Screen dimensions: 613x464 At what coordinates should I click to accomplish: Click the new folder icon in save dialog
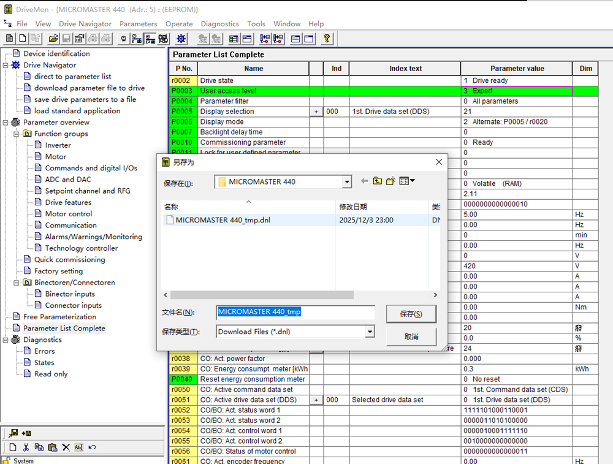pos(390,181)
